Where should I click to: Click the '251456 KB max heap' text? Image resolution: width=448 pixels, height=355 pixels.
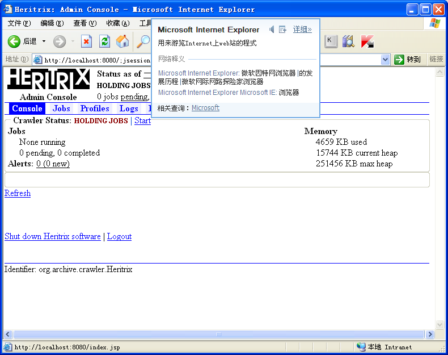coord(354,164)
